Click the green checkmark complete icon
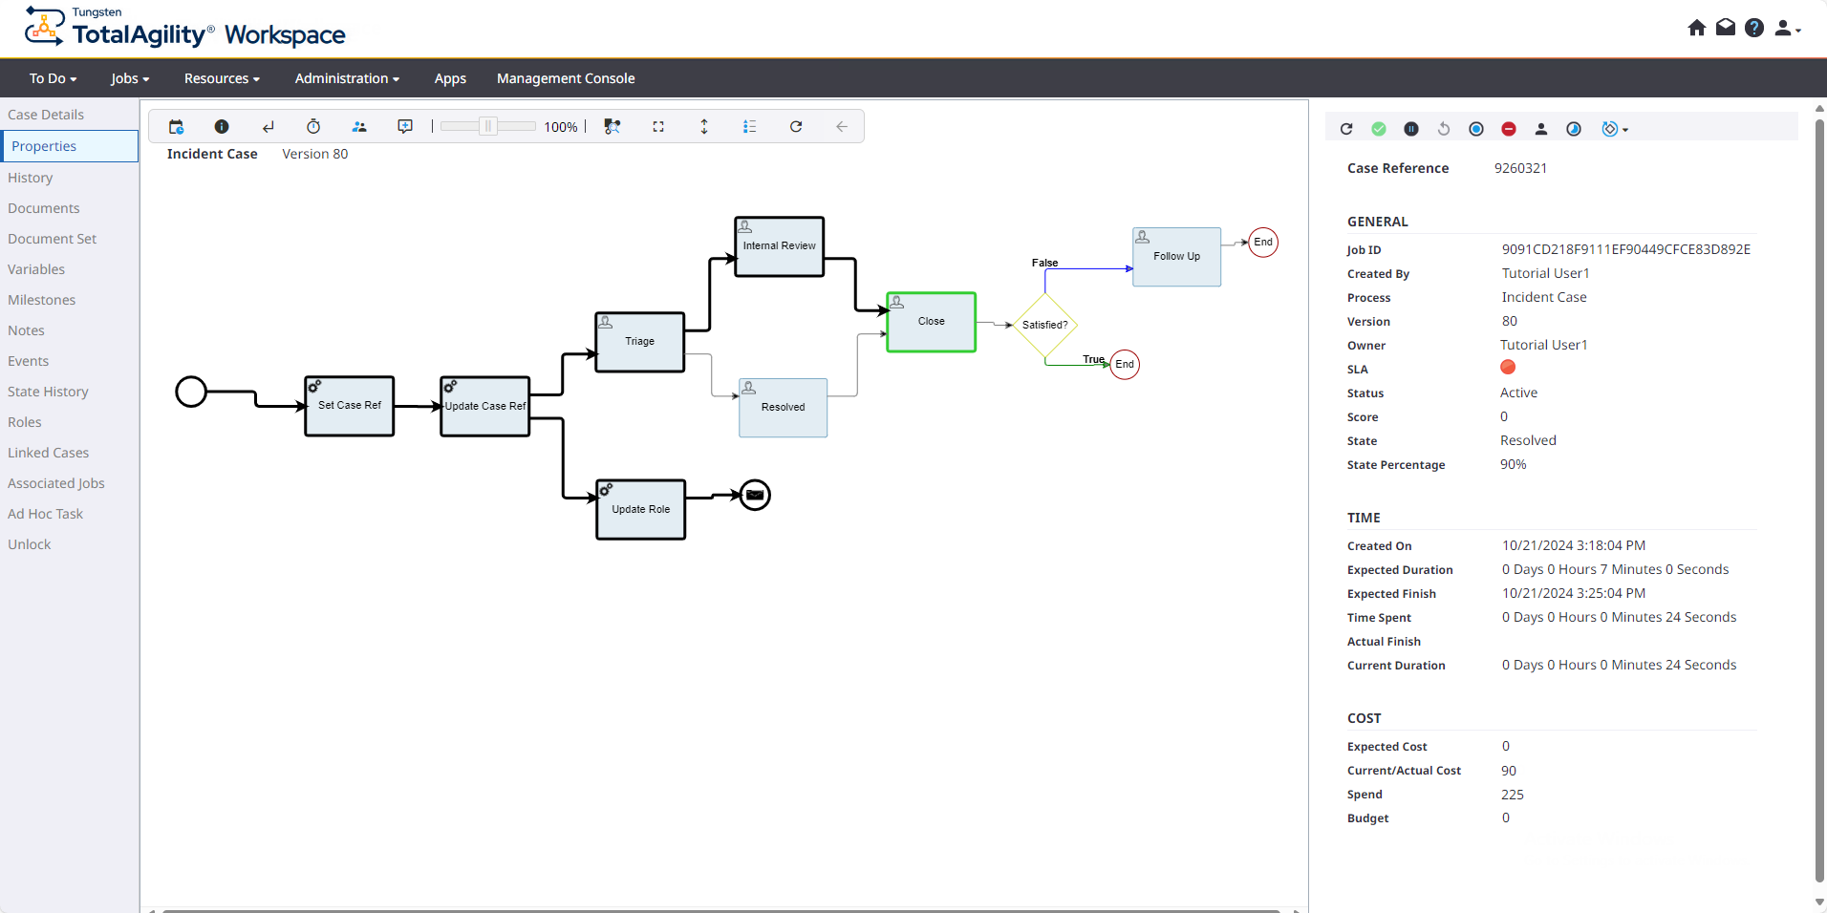The height and width of the screenshot is (913, 1827). tap(1378, 129)
